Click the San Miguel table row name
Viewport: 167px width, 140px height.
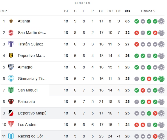[28, 90]
